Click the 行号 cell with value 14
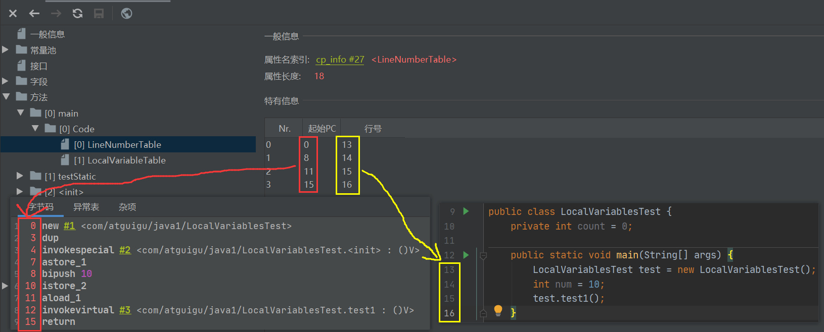The width and height of the screenshot is (824, 332). (x=347, y=158)
